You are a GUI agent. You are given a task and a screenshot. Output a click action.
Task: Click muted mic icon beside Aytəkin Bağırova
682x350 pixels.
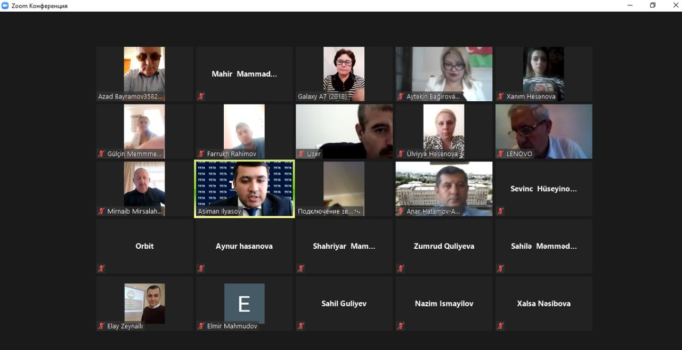click(x=401, y=96)
